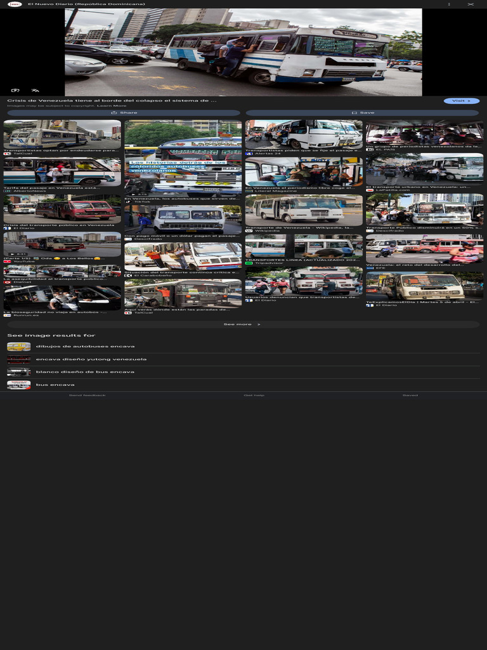Image resolution: width=487 pixels, height=650 pixels.
Task: Click the TikTok source favicon
Action: 128,202
